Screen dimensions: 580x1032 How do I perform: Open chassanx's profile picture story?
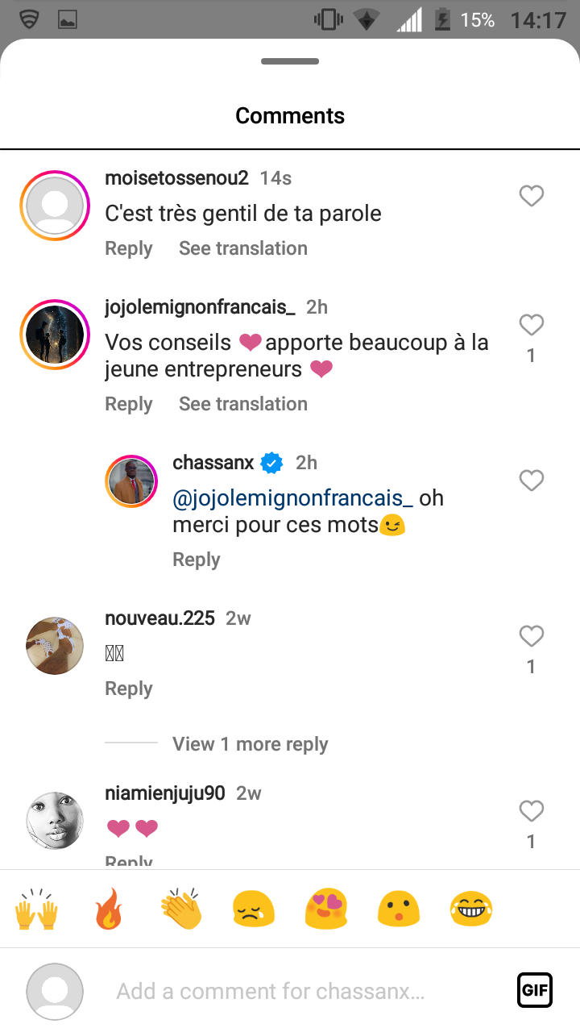131,482
